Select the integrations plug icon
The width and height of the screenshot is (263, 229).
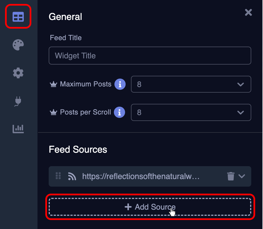coord(18,101)
